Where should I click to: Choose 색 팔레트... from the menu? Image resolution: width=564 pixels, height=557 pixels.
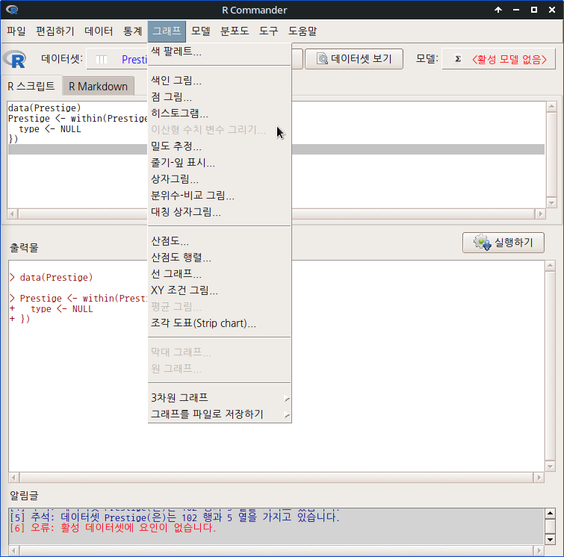(x=220, y=52)
